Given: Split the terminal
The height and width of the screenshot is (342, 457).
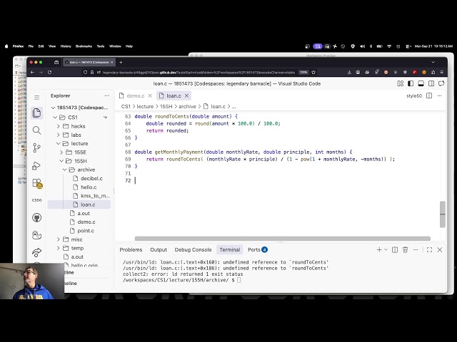Looking at the screenshot, I should (x=395, y=250).
